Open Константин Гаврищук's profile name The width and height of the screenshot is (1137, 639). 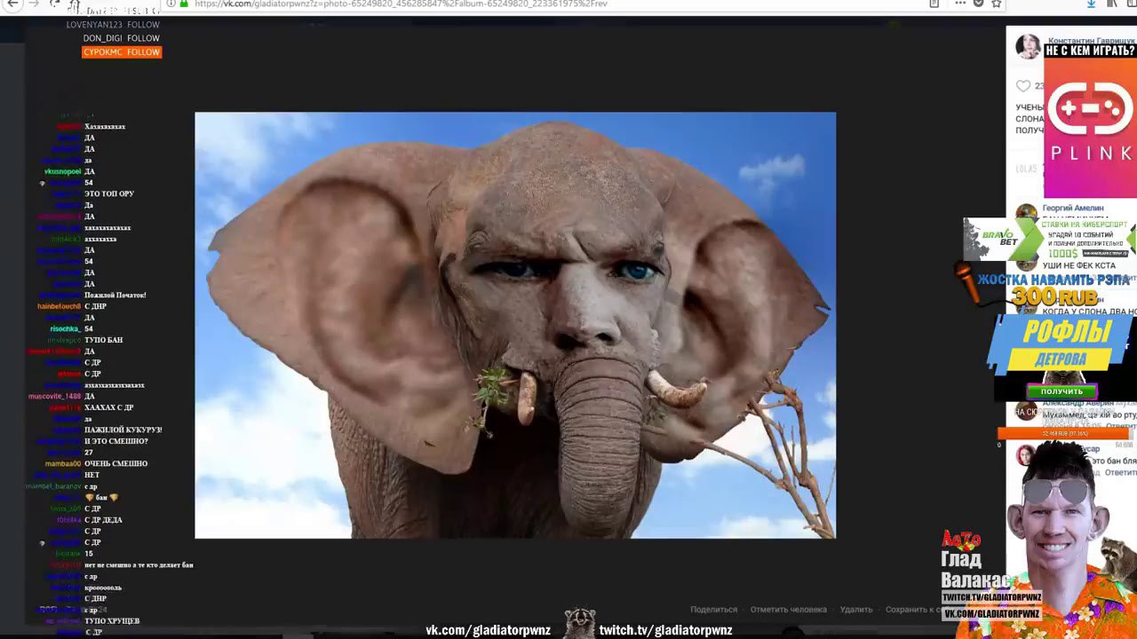tap(1090, 41)
